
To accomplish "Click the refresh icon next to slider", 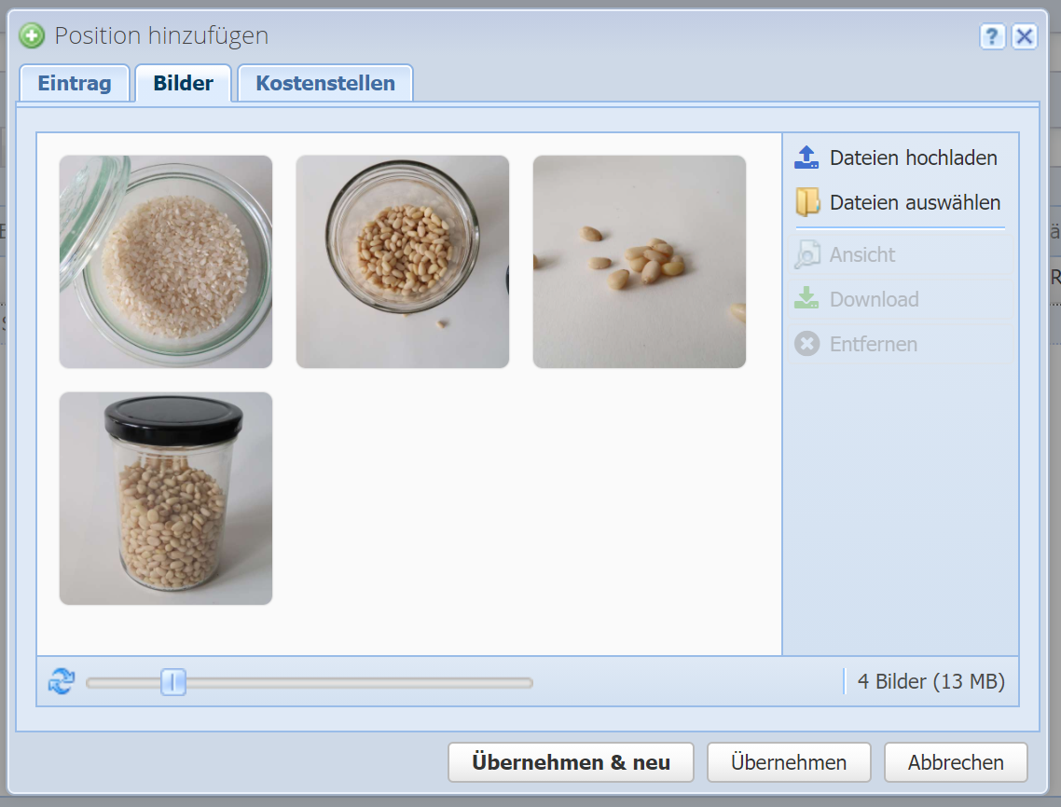I will click(61, 682).
